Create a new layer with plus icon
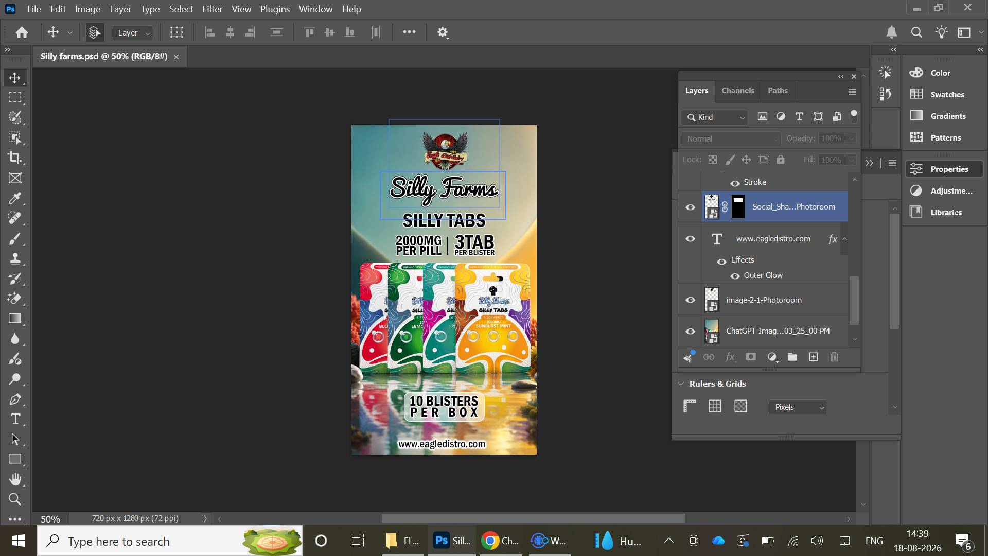This screenshot has width=988, height=556. 814,357
